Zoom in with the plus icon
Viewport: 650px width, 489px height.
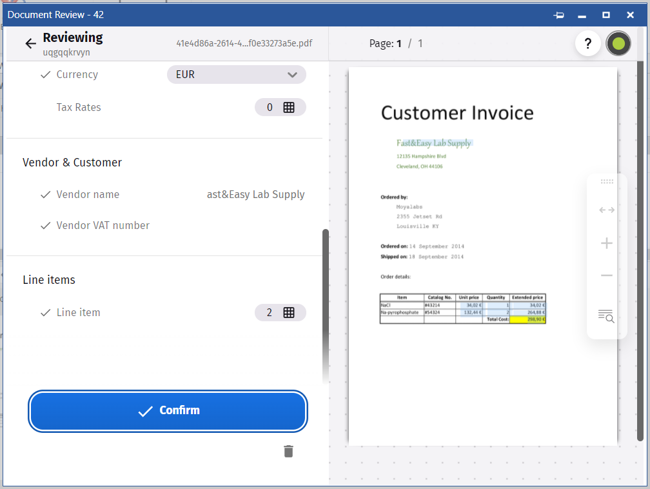coord(607,243)
